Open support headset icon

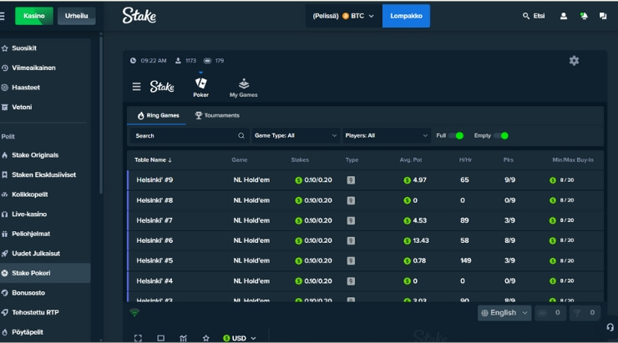[x=610, y=327]
